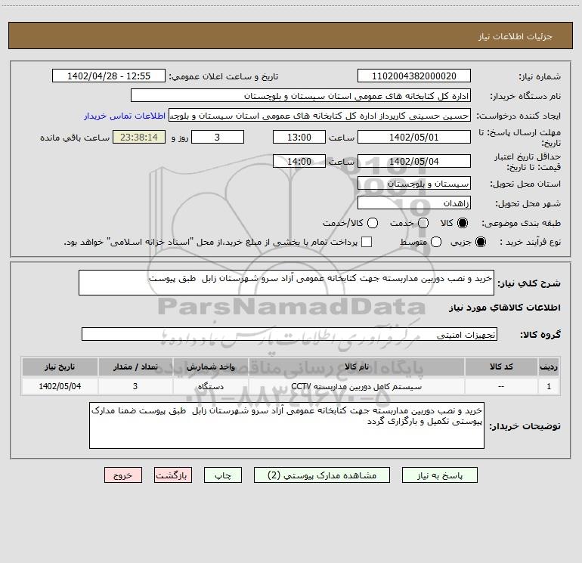The width and height of the screenshot is (582, 563).
Task: Click the شرح کلی نیاز description box
Action: point(286,283)
